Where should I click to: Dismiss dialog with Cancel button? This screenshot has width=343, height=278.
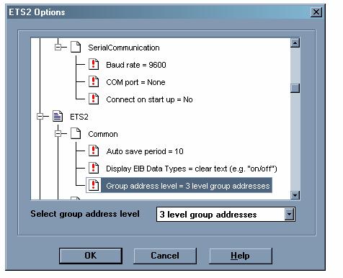165,256
